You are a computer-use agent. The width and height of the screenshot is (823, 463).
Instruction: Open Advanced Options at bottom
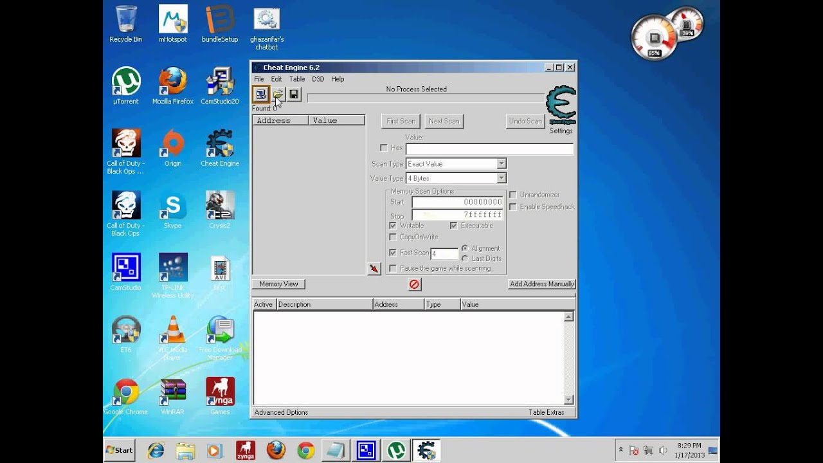pos(281,412)
